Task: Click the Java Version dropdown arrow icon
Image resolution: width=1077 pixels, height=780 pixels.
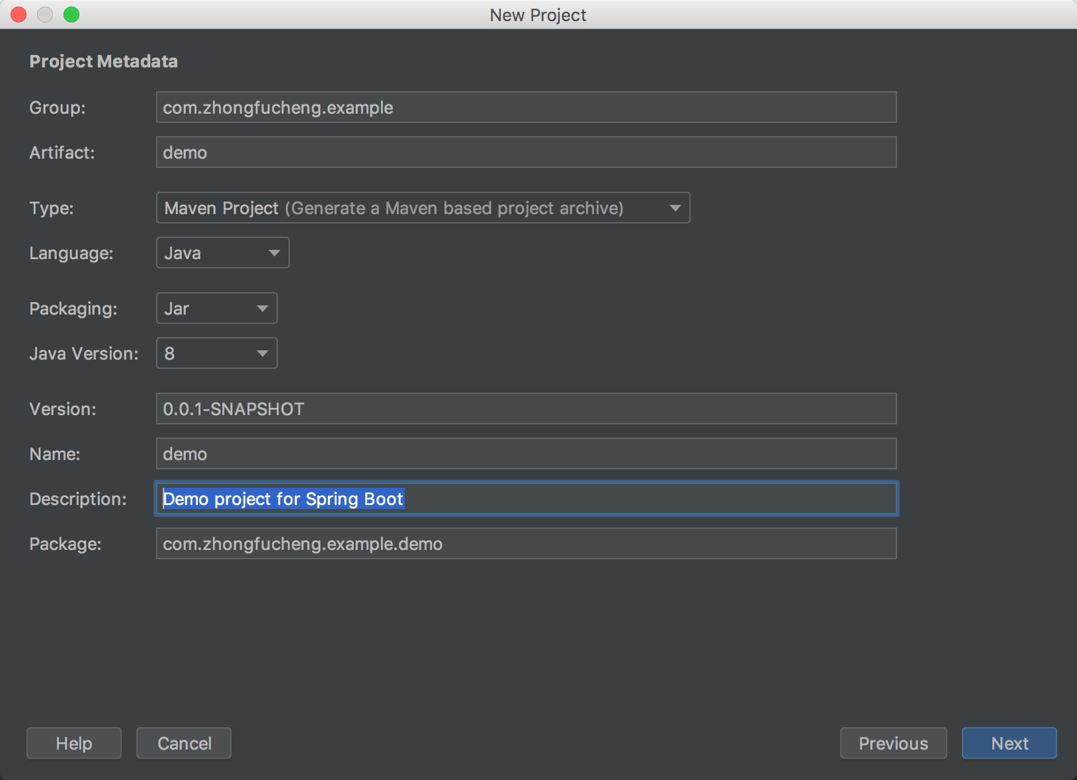Action: [x=262, y=354]
